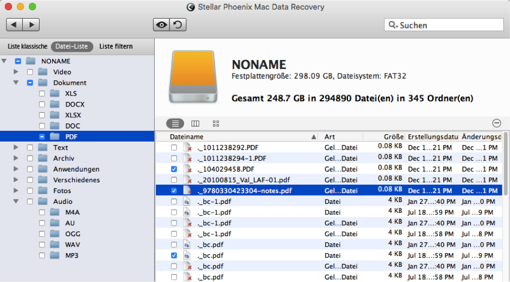Expand the Text folder
This screenshot has height=282, width=510.
pyautogui.click(x=16, y=147)
